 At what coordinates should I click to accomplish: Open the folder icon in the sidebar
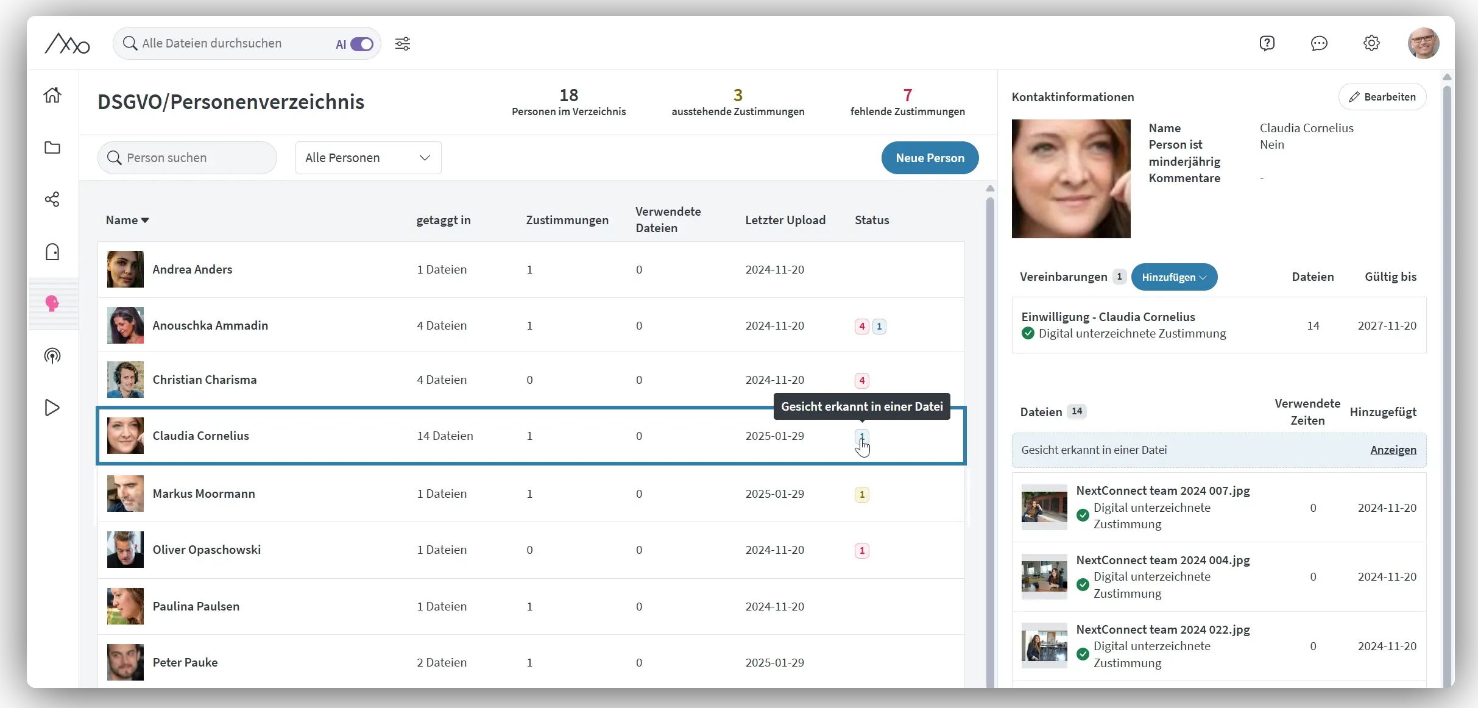pyautogui.click(x=52, y=147)
